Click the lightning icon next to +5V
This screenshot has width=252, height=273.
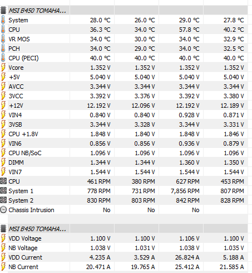[3, 77]
